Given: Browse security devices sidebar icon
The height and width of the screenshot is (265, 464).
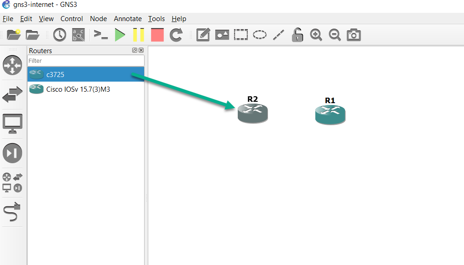Looking at the screenshot, I should tap(12, 153).
